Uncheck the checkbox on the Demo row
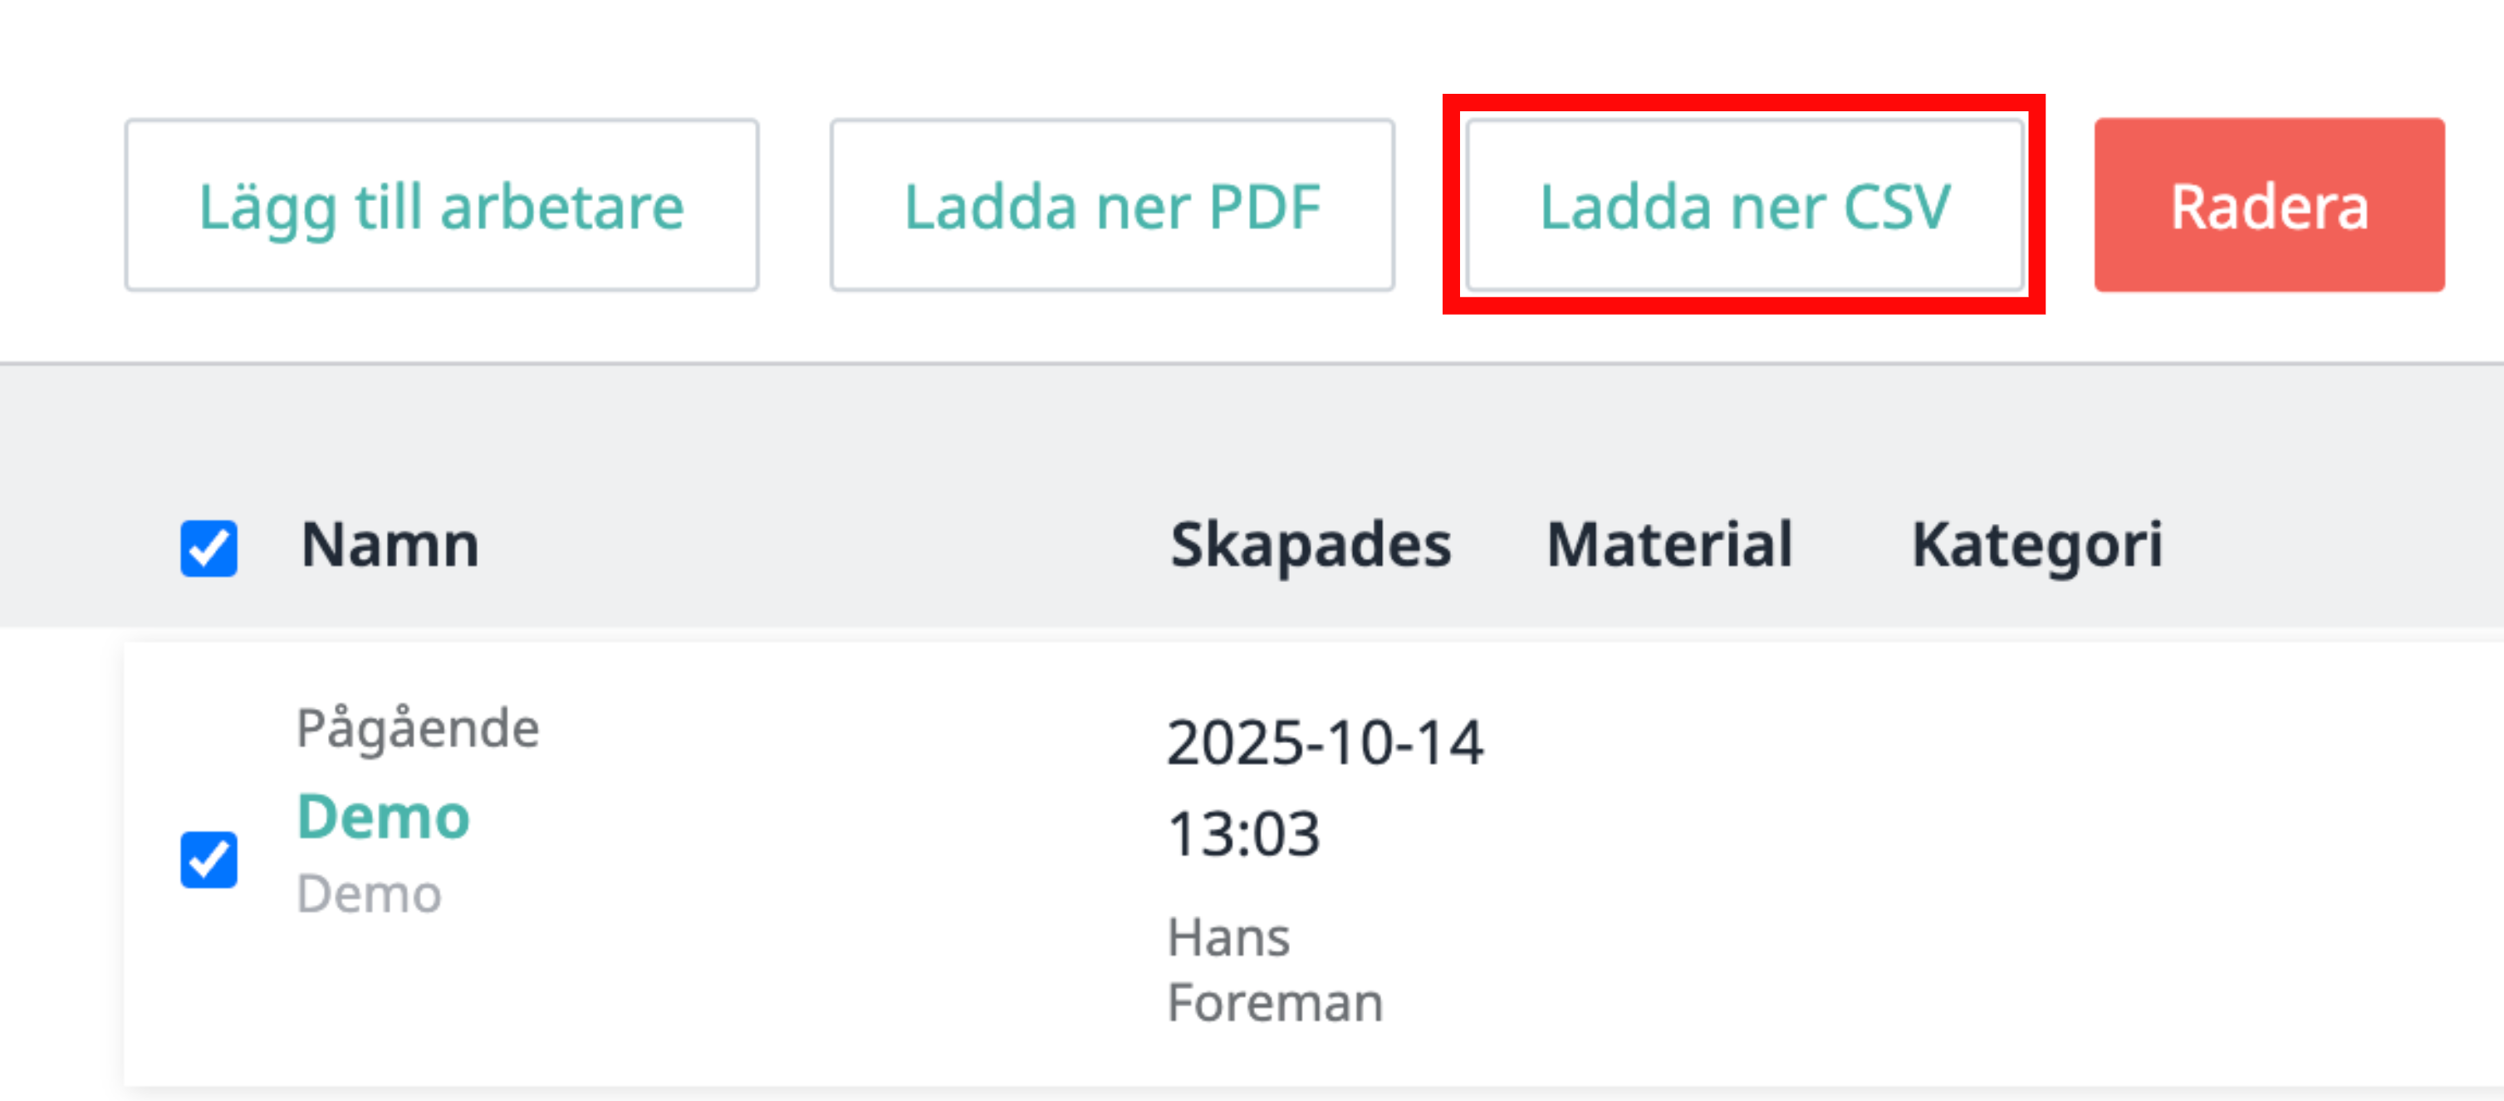This screenshot has width=2504, height=1101. click(209, 859)
